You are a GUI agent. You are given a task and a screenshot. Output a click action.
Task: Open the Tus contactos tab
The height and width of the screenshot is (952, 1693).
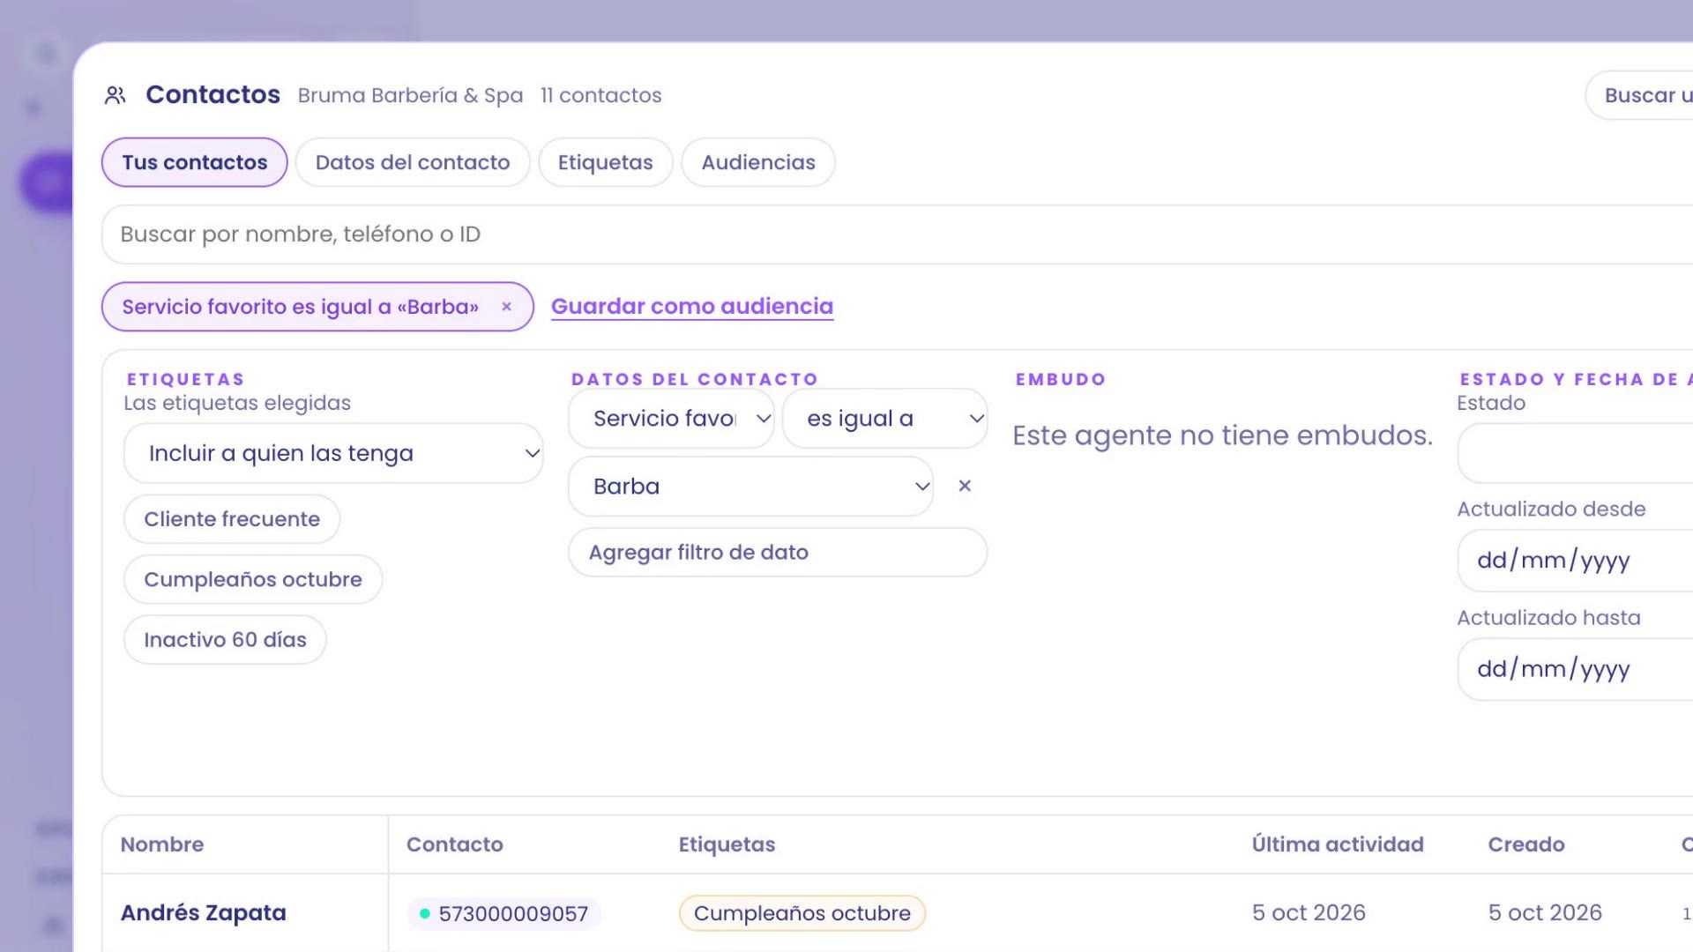pos(195,162)
